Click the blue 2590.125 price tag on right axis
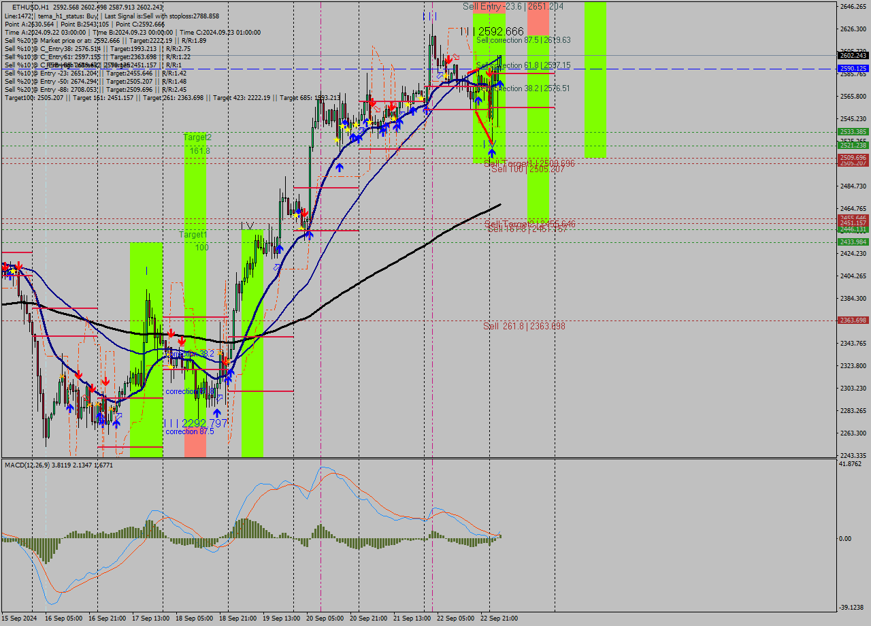This screenshot has height=626, width=871. point(855,69)
